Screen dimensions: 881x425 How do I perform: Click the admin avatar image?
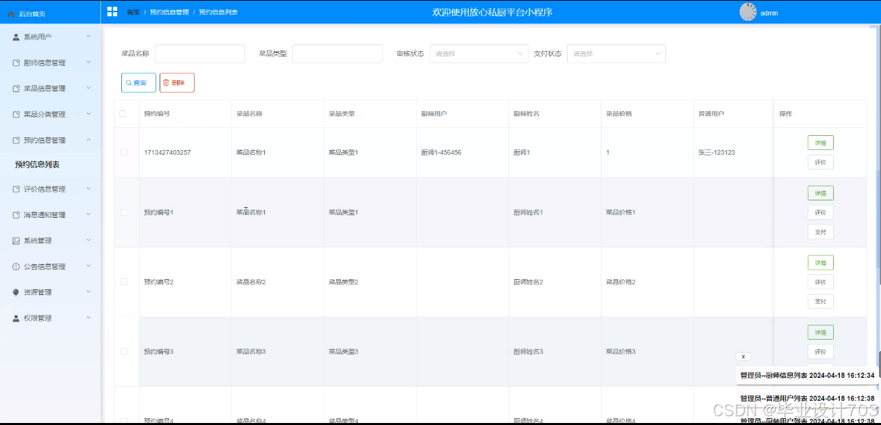(x=748, y=12)
